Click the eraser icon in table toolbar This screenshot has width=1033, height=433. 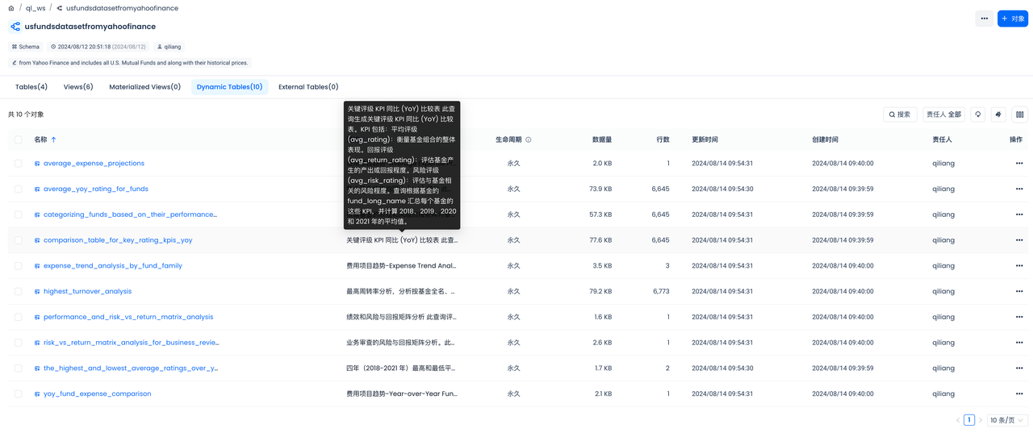(x=999, y=114)
